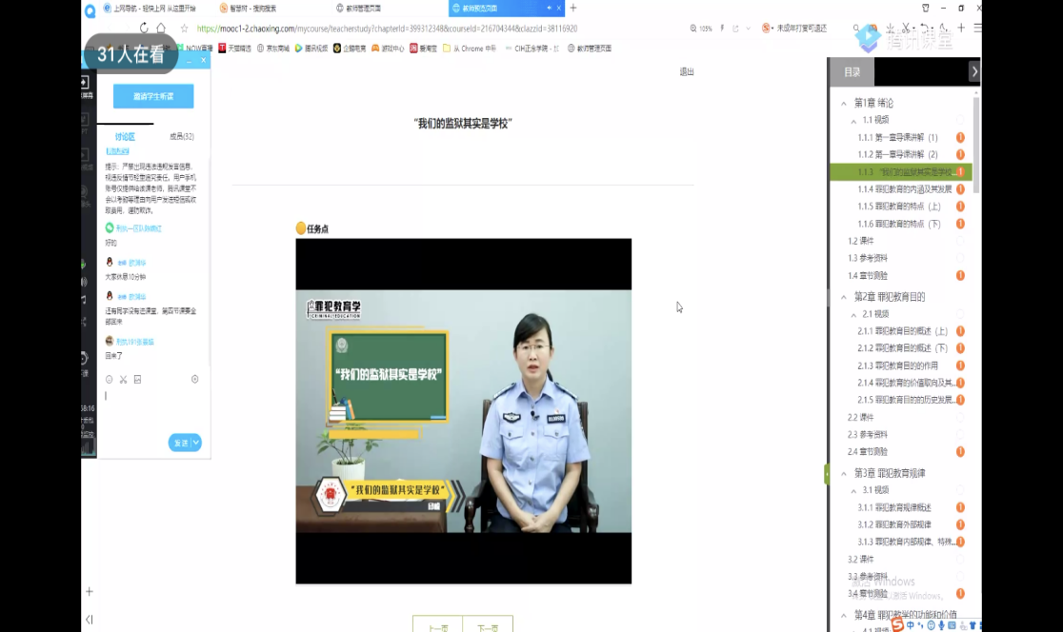The width and height of the screenshot is (1063, 632).
Task: Bookmark page with the star icon
Action: [x=184, y=29]
